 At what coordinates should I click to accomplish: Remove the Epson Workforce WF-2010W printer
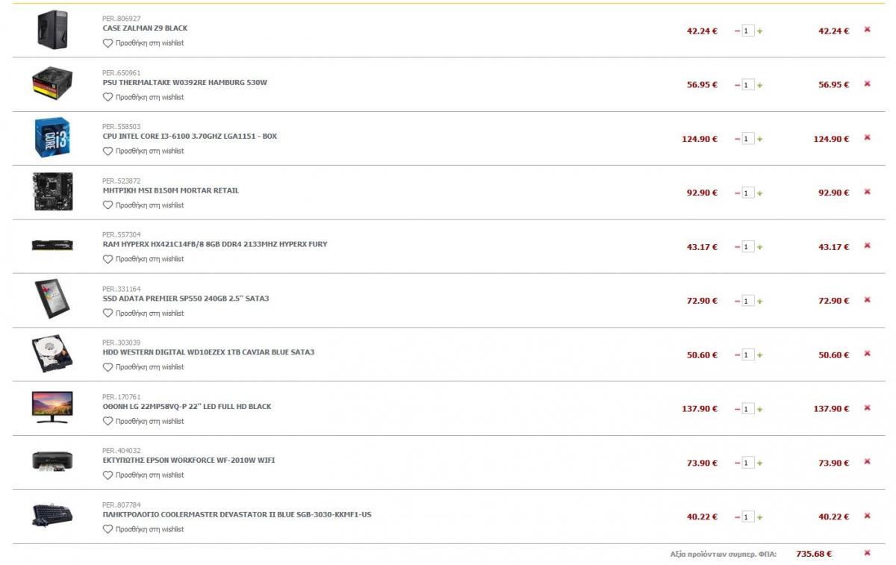[867, 462]
